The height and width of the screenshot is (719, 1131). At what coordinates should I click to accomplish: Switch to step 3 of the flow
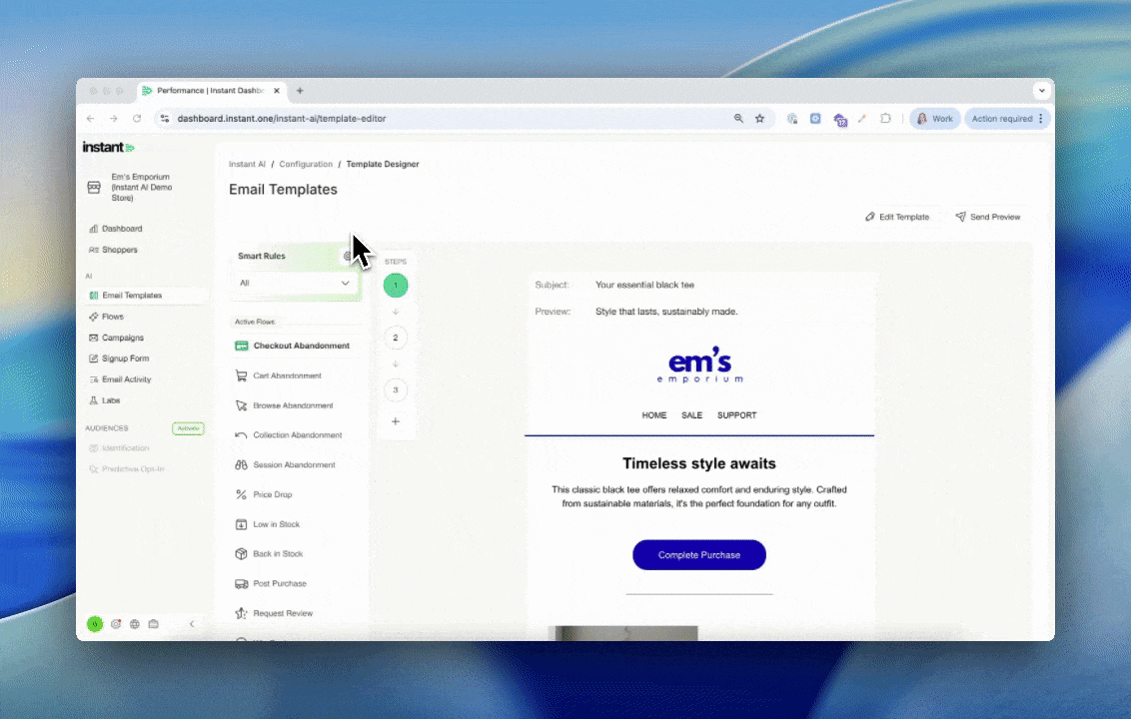pos(396,390)
